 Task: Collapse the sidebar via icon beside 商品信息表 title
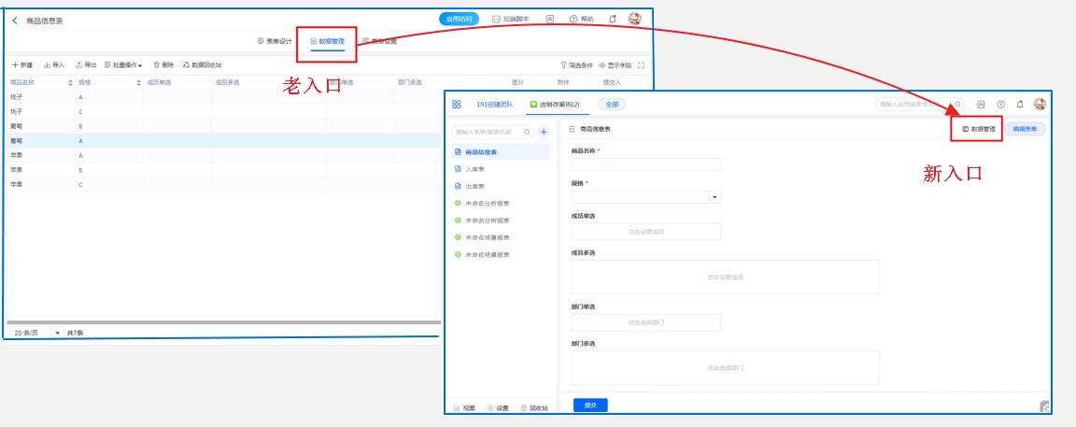pyautogui.click(x=572, y=129)
